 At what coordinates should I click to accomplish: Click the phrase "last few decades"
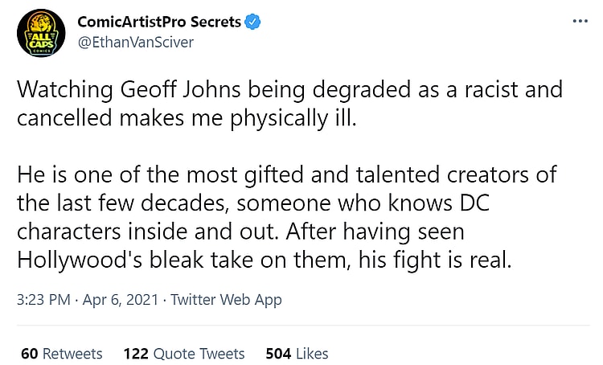coord(147,202)
